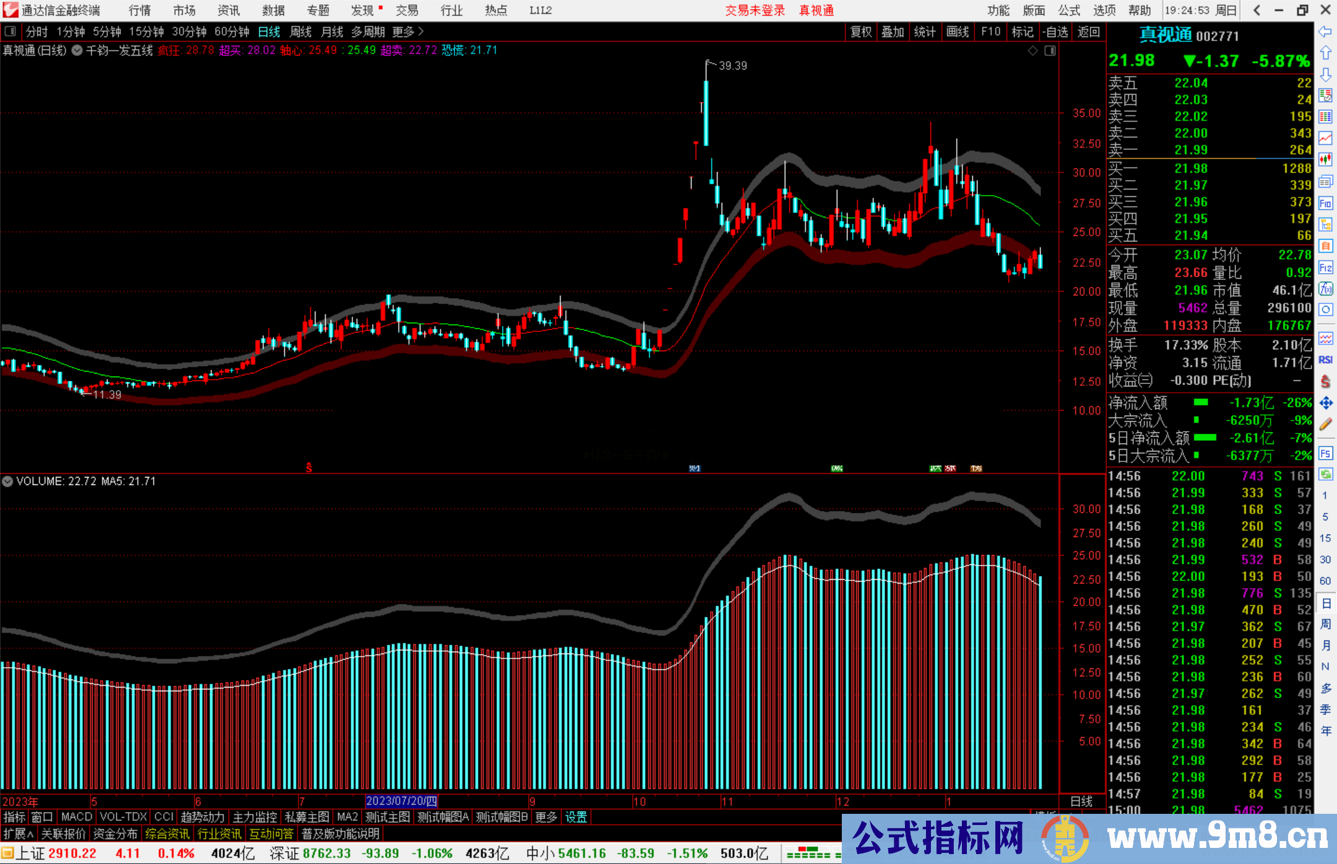Expand the 扩展 panel at bottom left
The width and height of the screenshot is (1337, 864).
(x=18, y=834)
